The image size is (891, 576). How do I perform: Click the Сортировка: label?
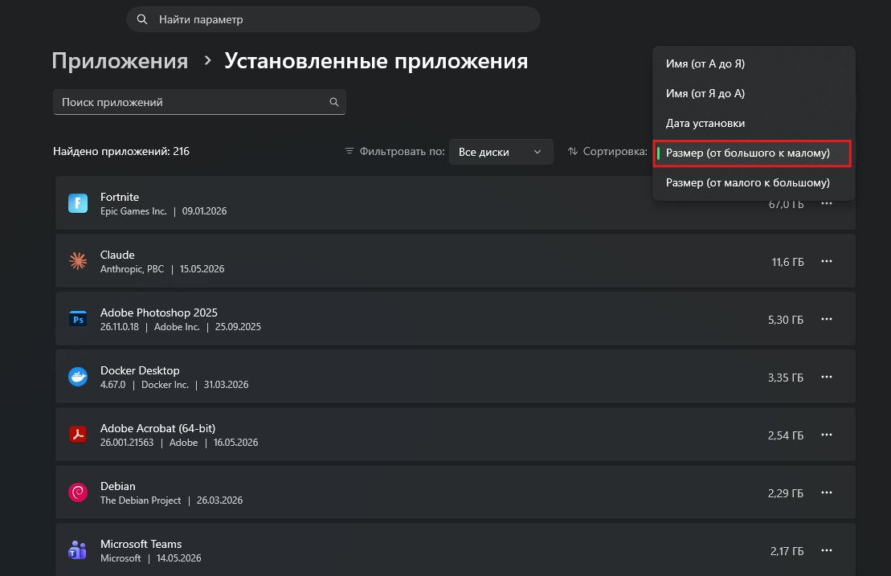(615, 151)
